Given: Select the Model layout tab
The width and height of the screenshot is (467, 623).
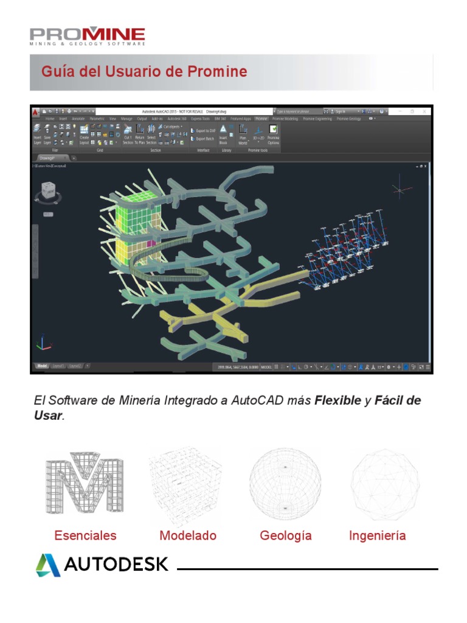Looking at the screenshot, I should (x=42, y=366).
